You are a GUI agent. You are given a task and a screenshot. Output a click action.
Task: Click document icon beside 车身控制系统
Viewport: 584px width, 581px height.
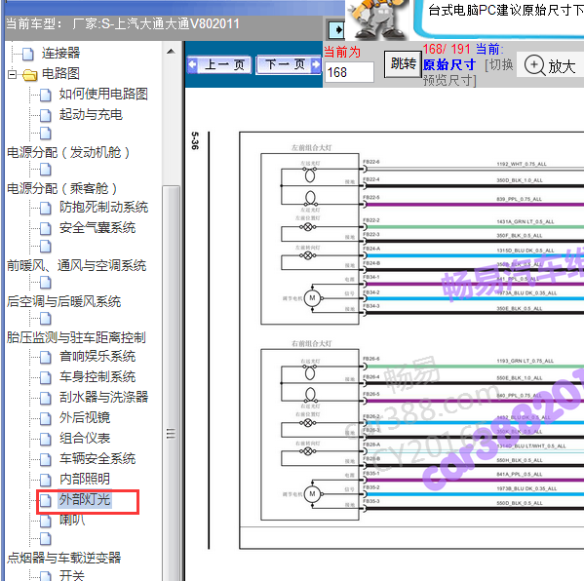[x=46, y=378]
